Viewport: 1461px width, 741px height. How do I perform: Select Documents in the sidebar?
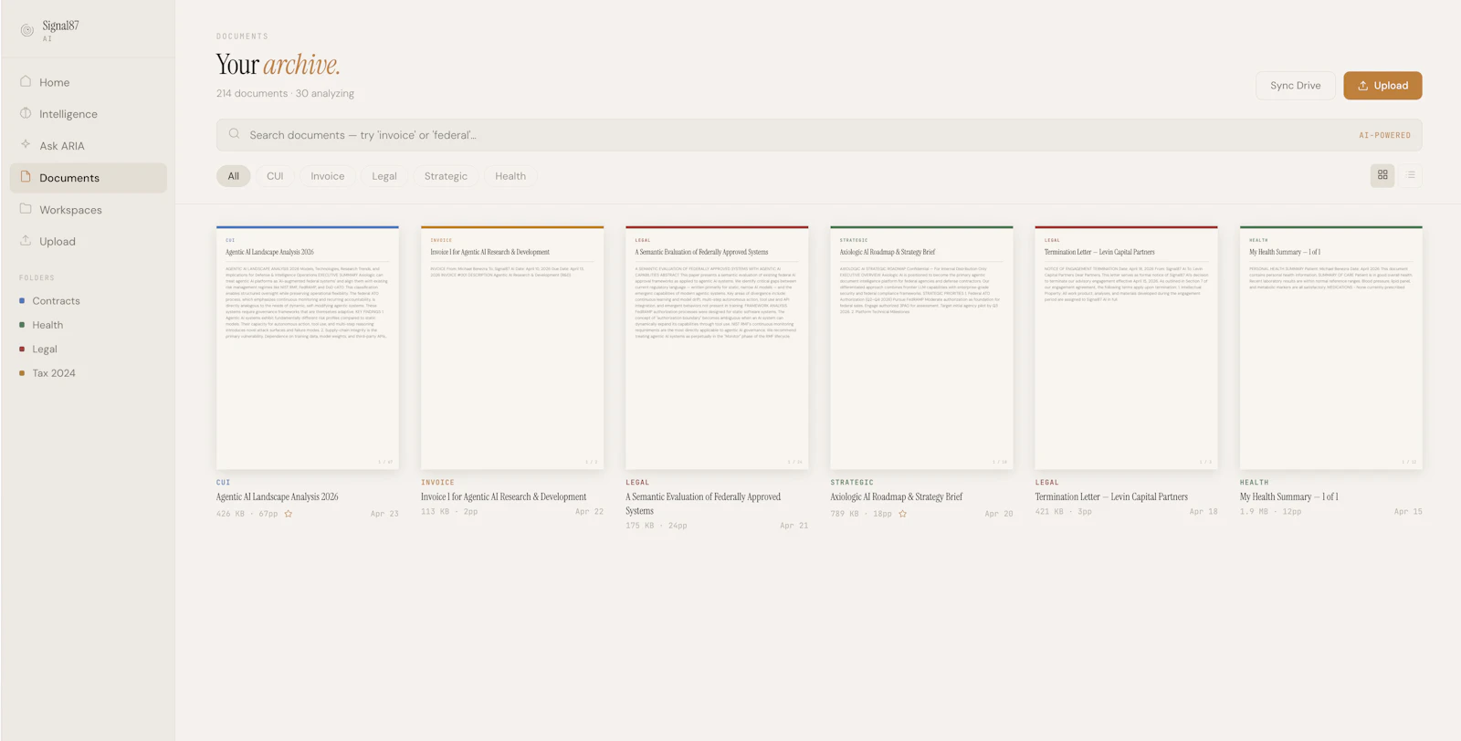pos(89,178)
